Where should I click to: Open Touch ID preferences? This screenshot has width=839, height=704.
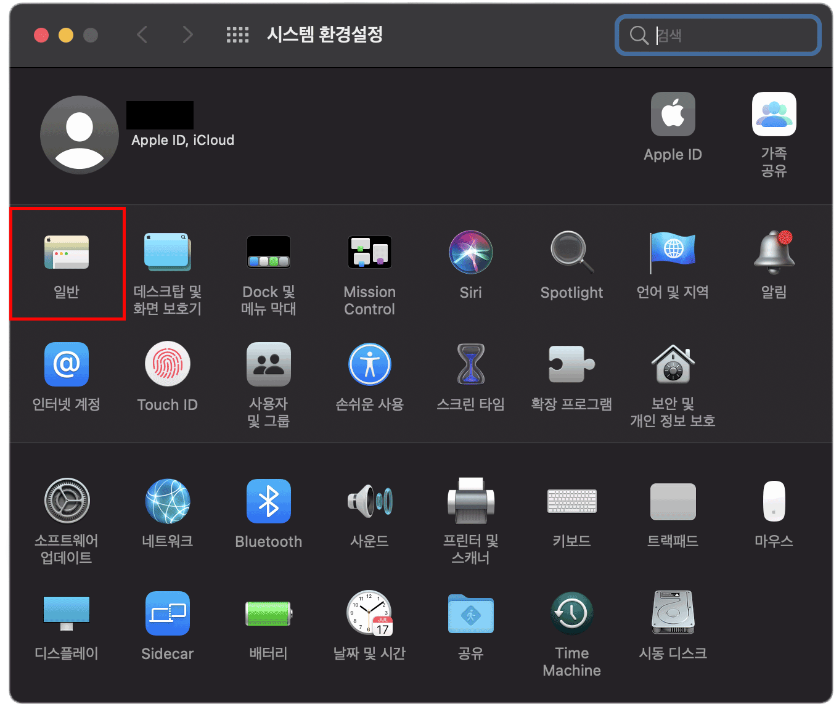167,364
